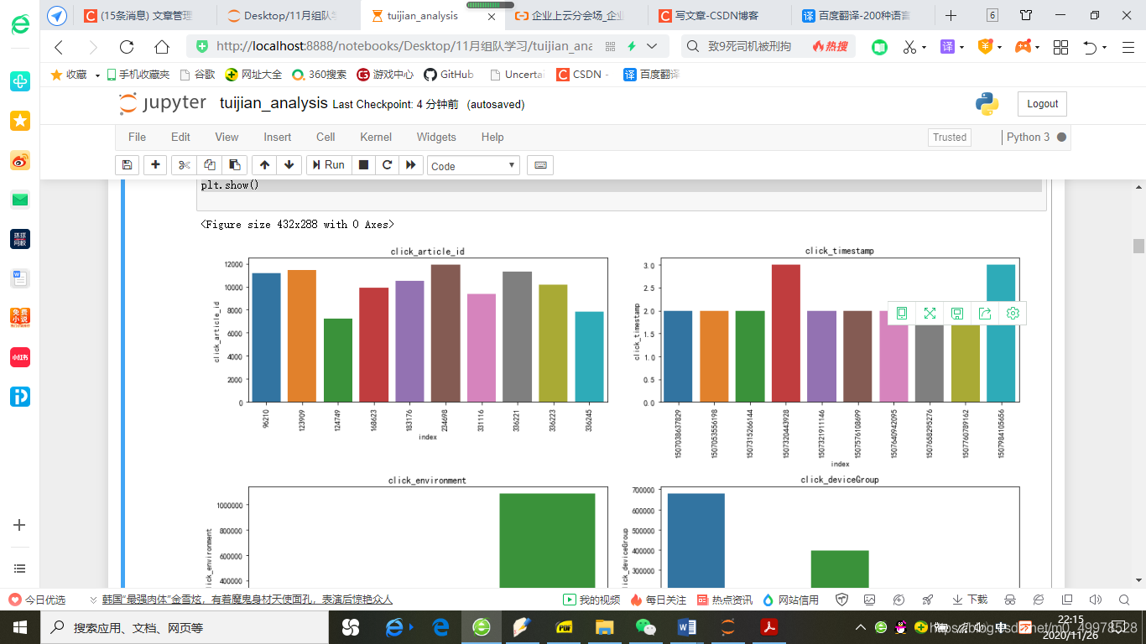Open floating toolbar settings gear

[1013, 314]
